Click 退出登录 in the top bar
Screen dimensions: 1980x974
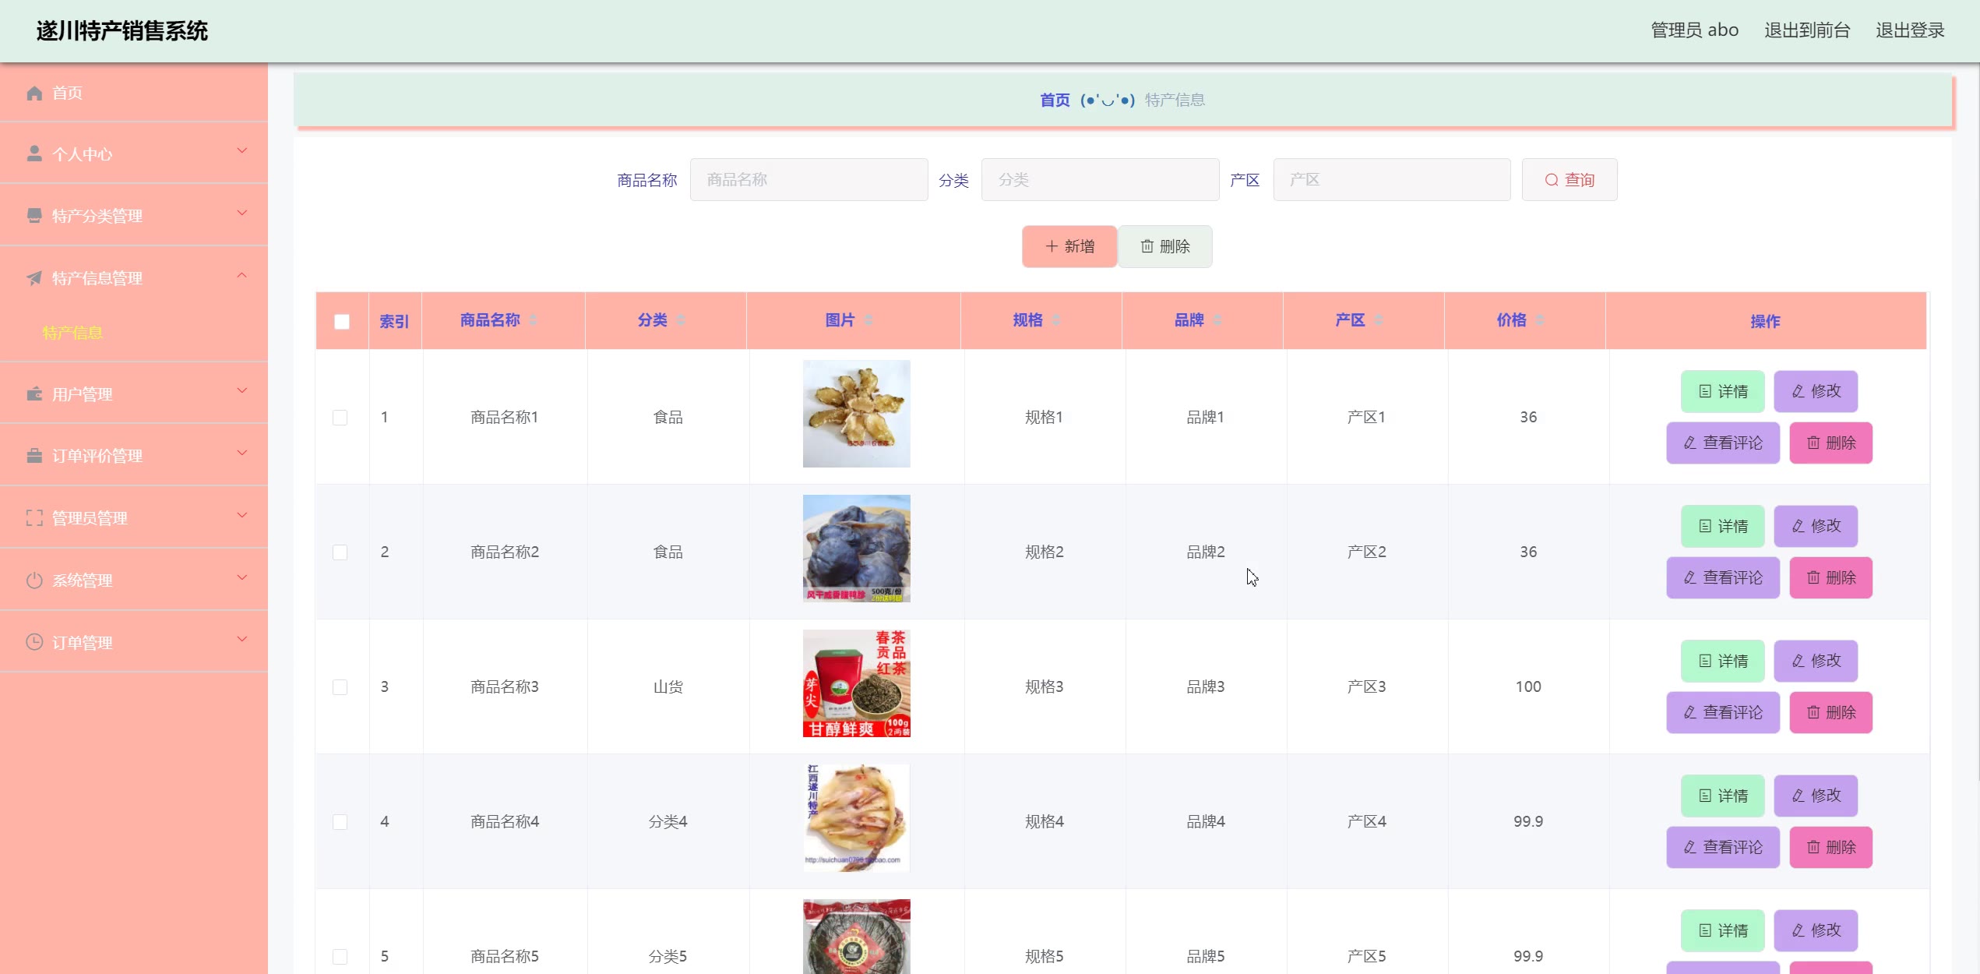(x=1909, y=30)
